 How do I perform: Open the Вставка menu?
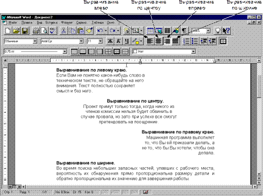[x=51, y=23]
